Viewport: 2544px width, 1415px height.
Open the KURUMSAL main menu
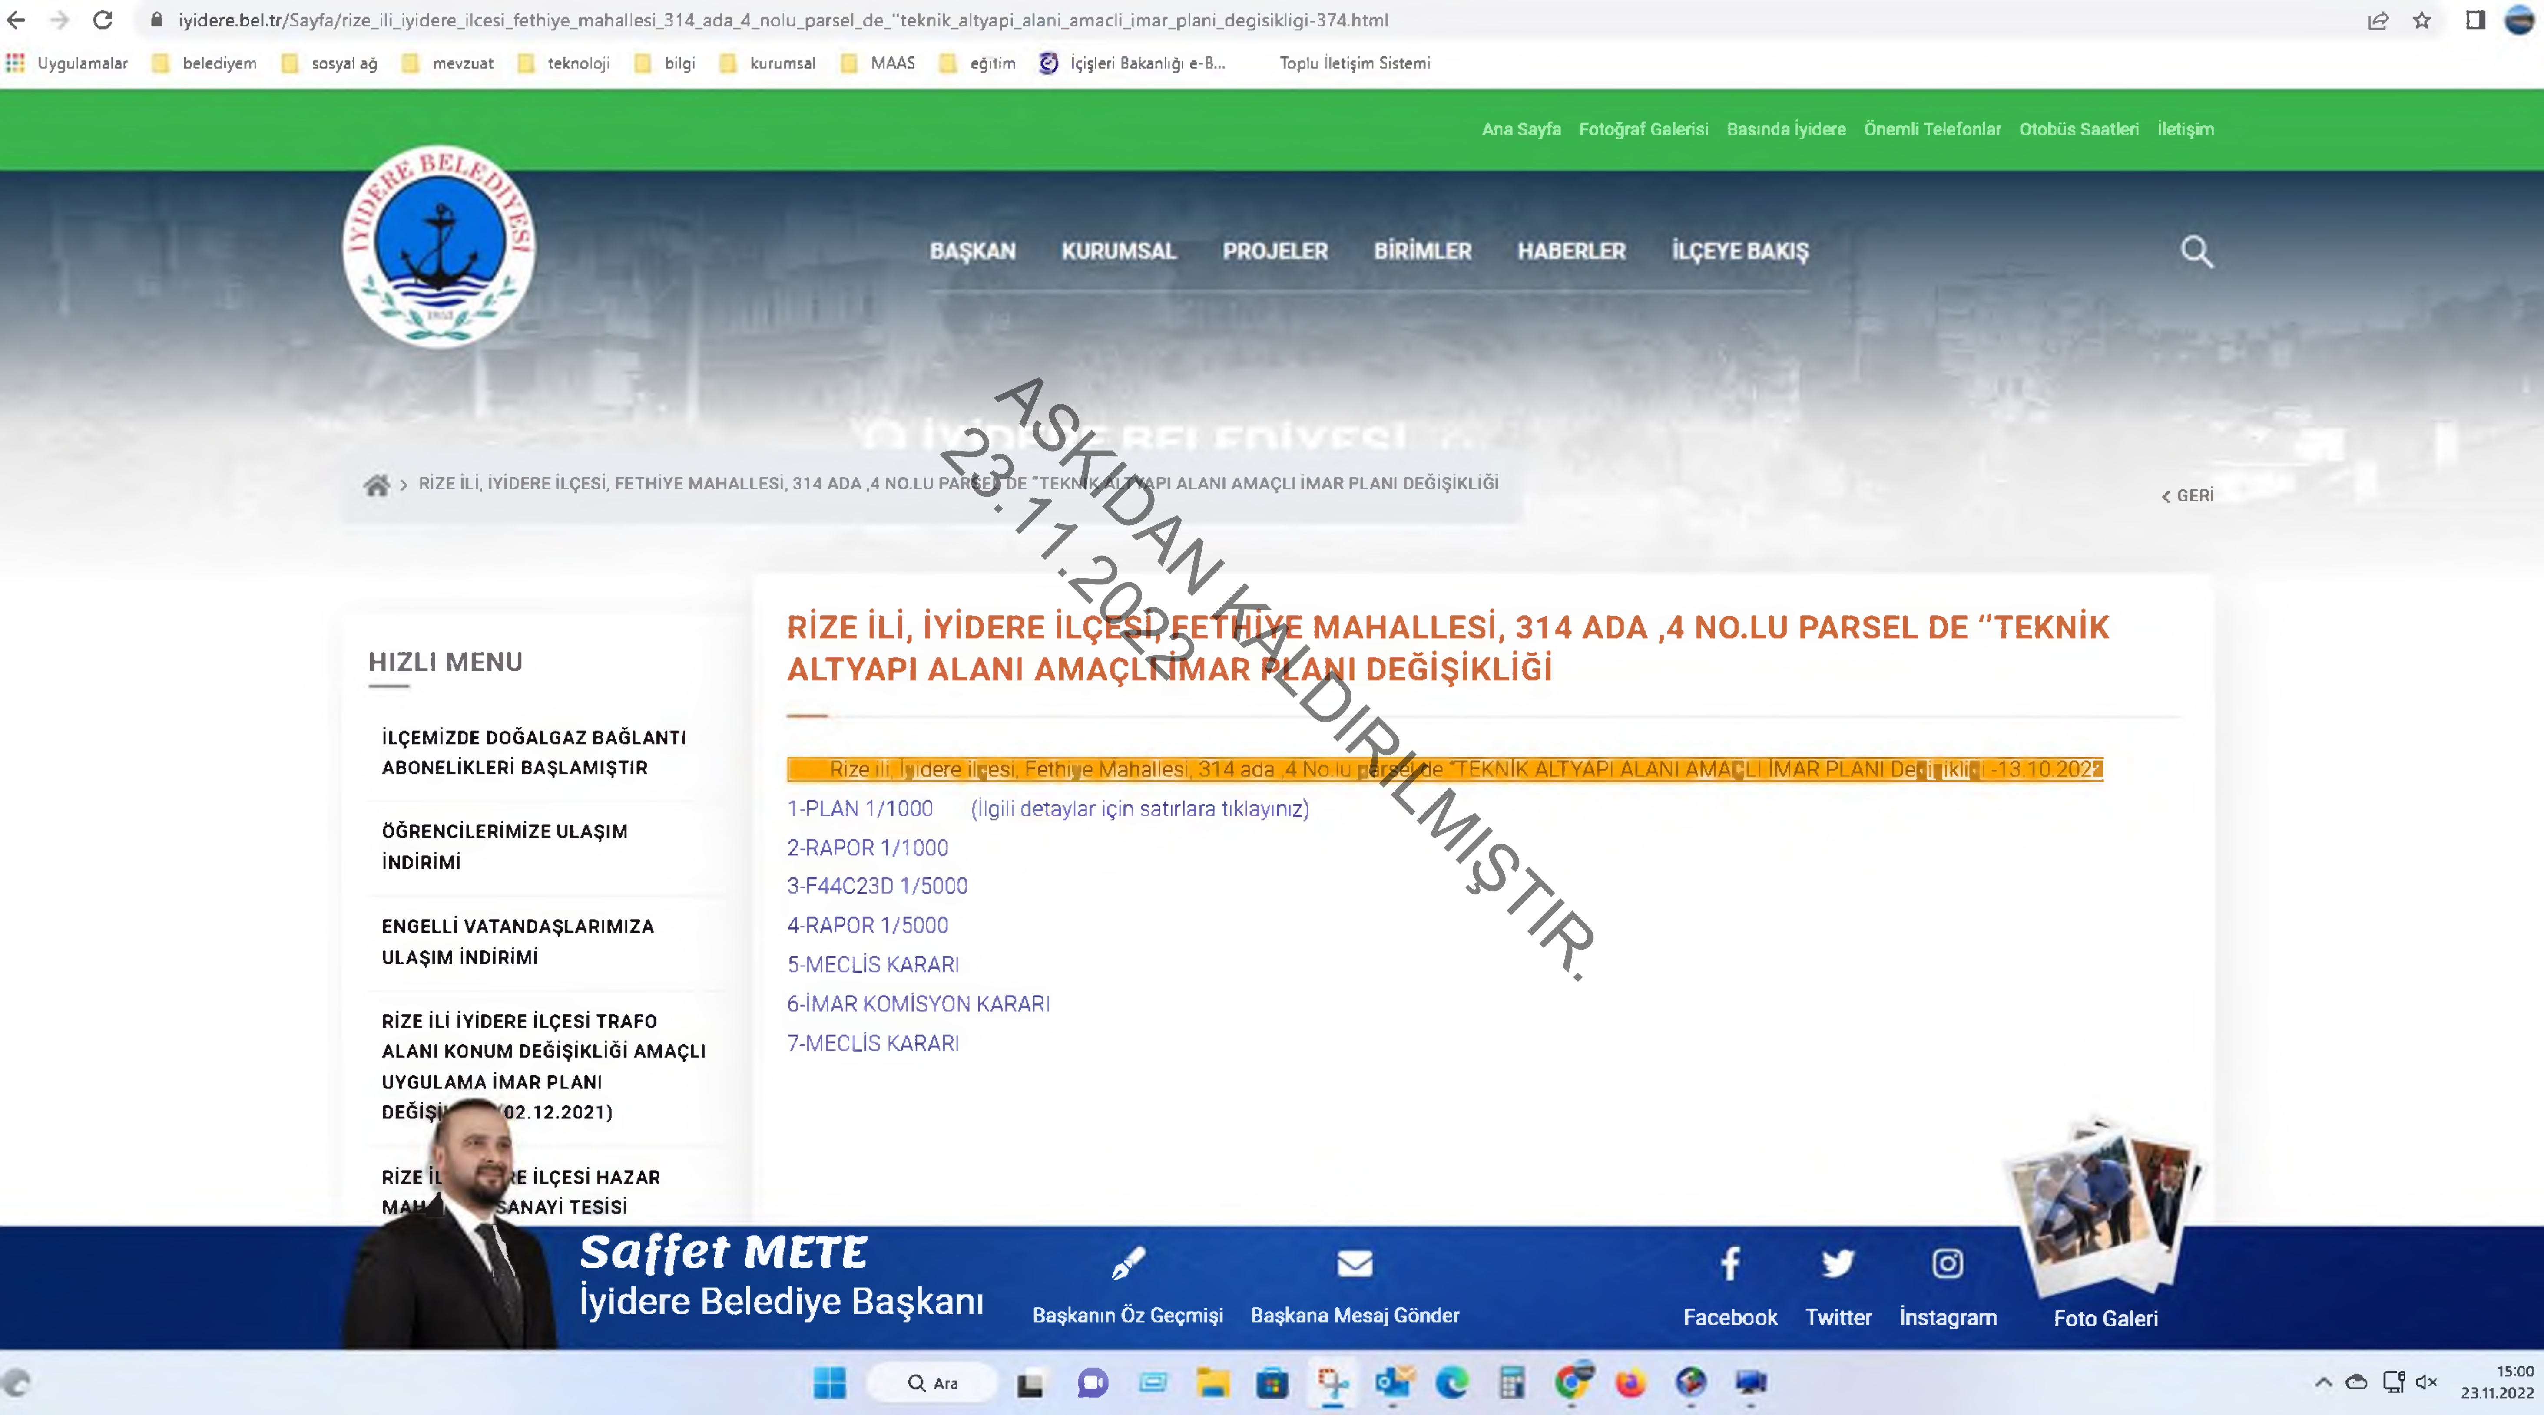pos(1119,252)
